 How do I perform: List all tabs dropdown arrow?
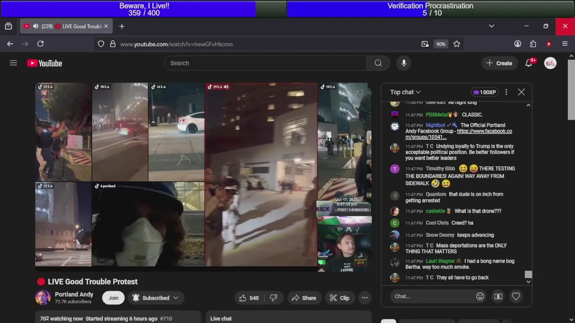pos(491,26)
